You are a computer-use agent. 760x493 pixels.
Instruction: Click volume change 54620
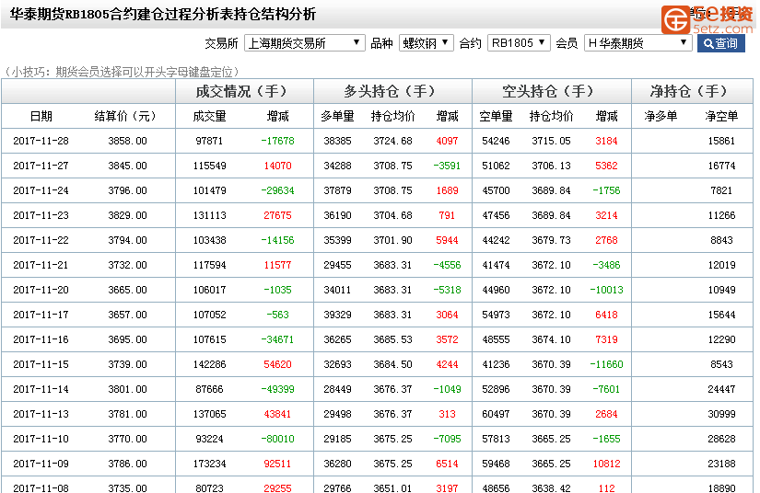(x=277, y=364)
